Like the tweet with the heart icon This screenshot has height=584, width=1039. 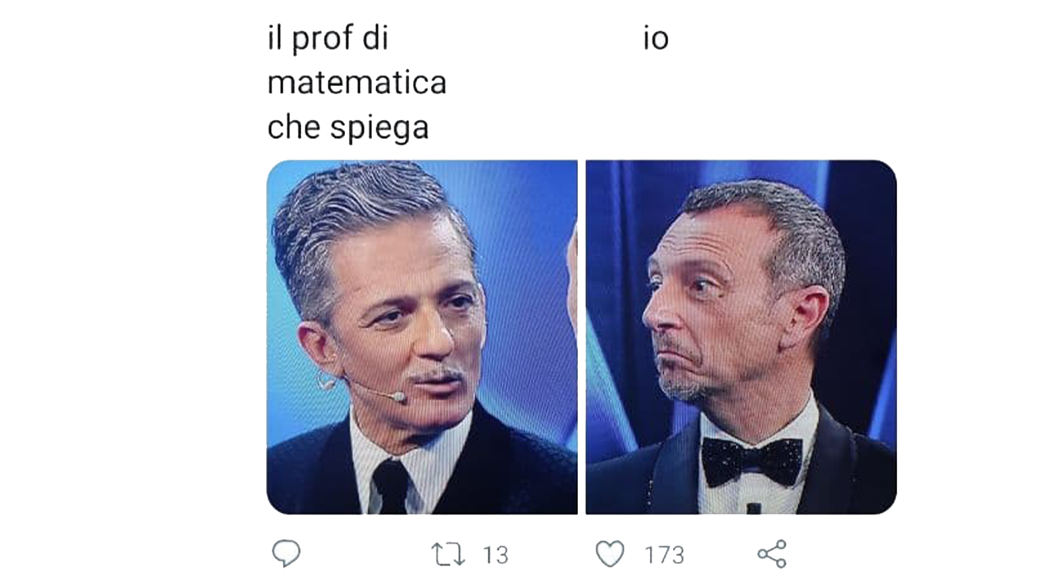pyautogui.click(x=610, y=555)
